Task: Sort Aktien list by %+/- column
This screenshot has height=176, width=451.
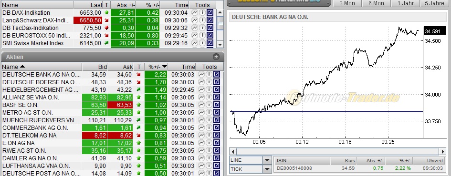Action: click(x=156, y=67)
